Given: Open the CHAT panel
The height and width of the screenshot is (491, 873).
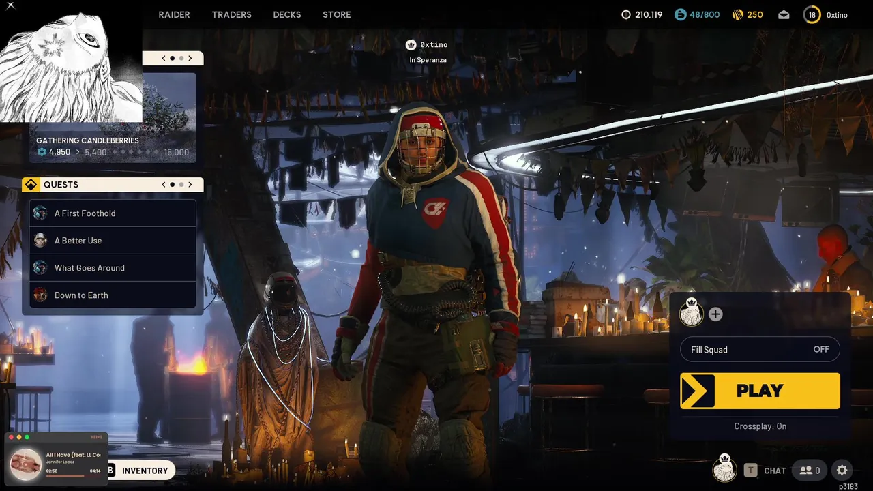Looking at the screenshot, I should [775, 471].
